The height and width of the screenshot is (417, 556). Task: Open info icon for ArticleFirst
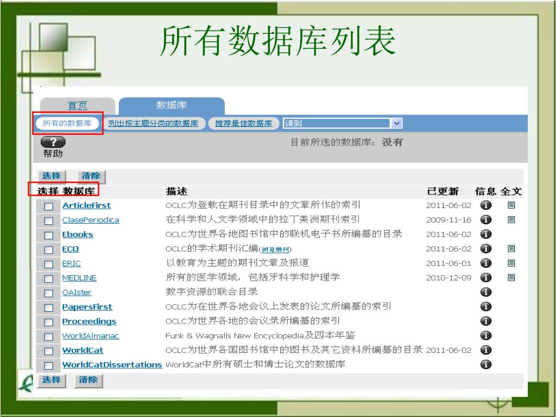tap(486, 205)
